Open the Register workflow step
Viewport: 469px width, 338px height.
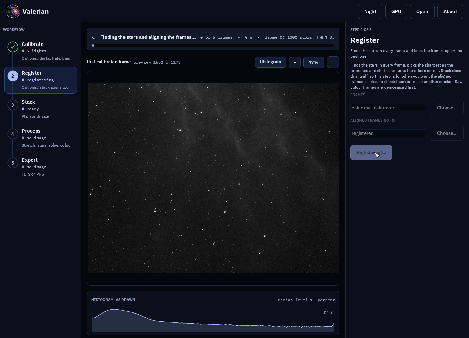click(x=41, y=80)
